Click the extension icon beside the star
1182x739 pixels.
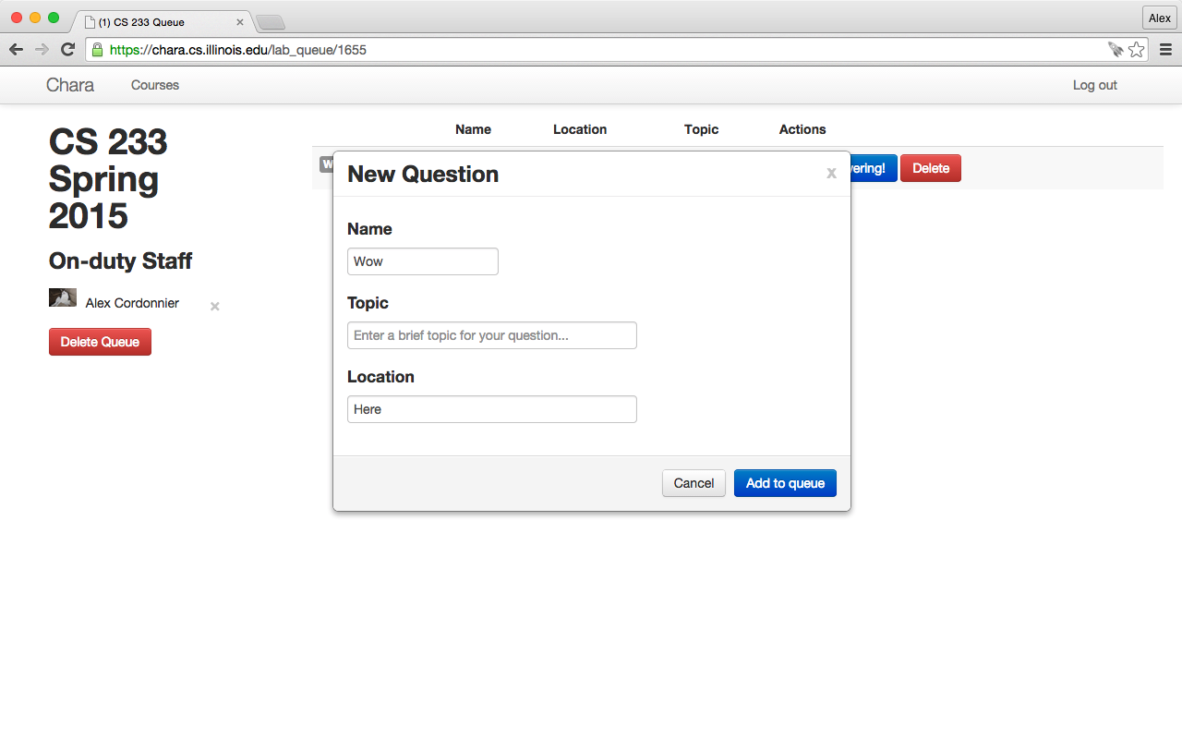click(x=1116, y=50)
